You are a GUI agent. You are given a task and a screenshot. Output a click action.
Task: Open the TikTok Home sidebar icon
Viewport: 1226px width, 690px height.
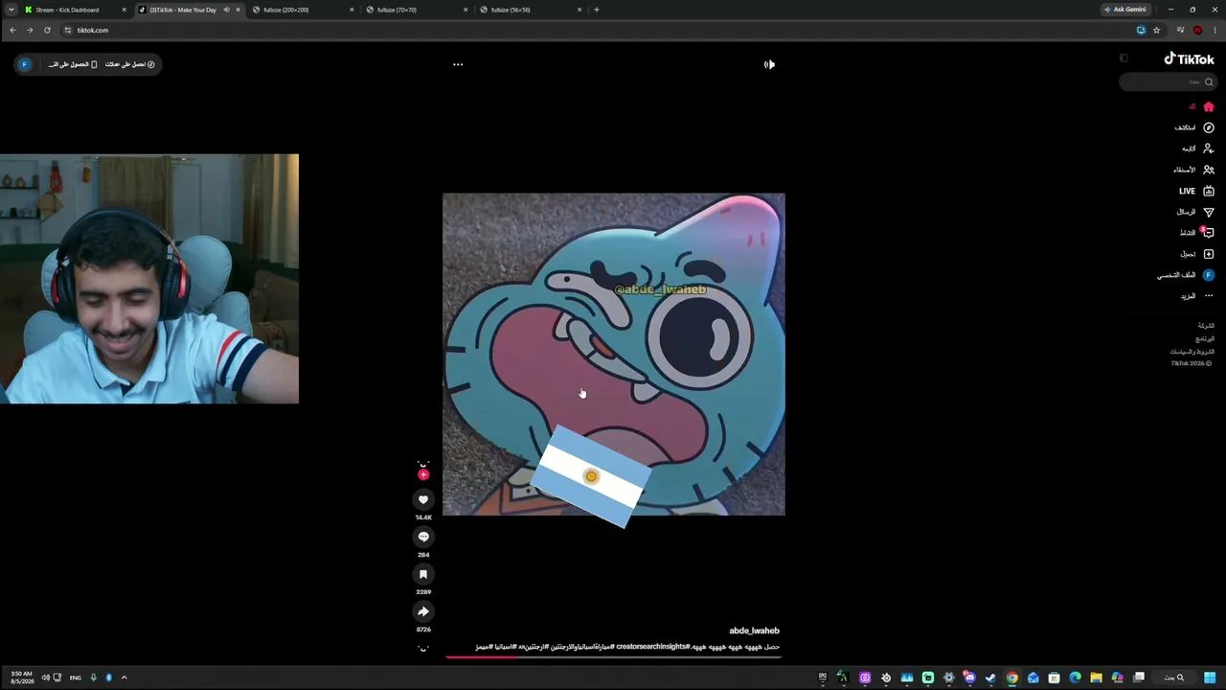[1208, 106]
